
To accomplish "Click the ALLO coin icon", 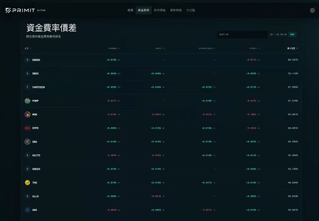I will [x=28, y=196].
